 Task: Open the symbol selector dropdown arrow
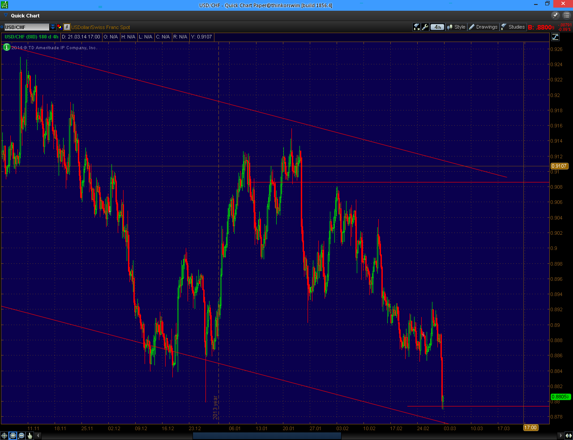tap(53, 27)
